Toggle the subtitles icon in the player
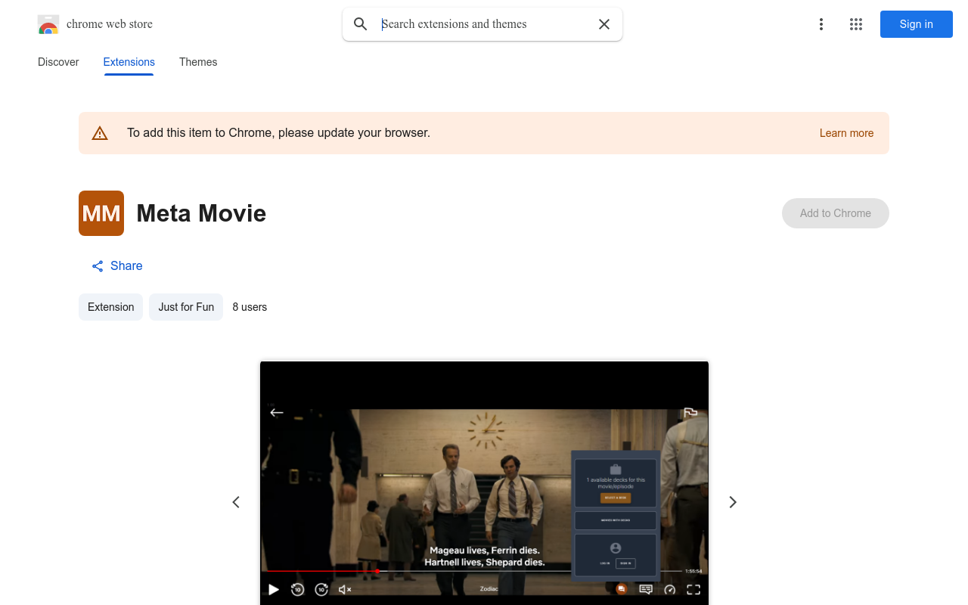968x605 pixels. tap(645, 589)
